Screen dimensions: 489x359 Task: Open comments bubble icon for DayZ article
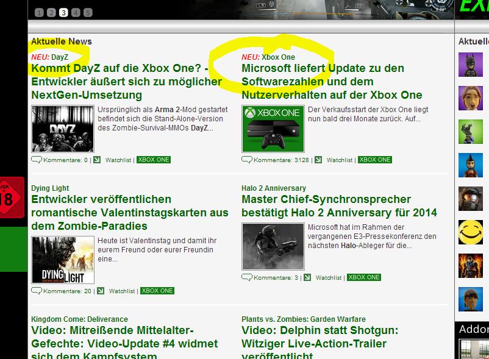[36, 160]
